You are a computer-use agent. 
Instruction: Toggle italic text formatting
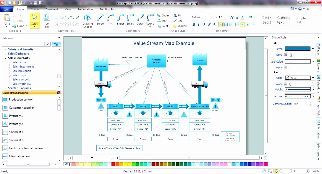(x=198, y=24)
